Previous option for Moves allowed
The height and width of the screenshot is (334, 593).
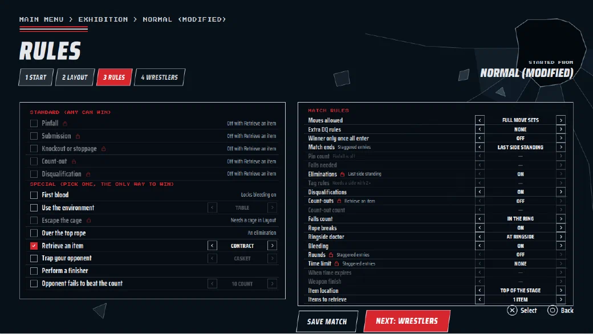480,120
